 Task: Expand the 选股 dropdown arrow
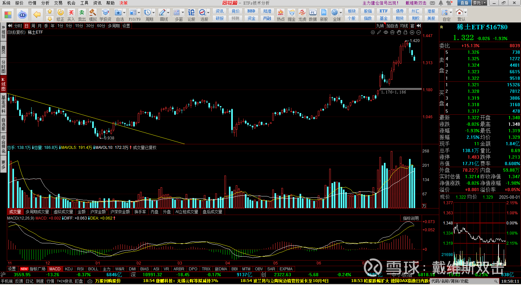(208, 13)
